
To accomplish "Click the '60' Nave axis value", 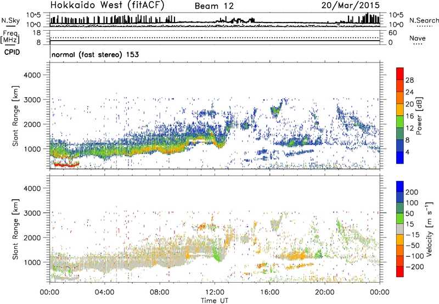I will [x=392, y=33].
